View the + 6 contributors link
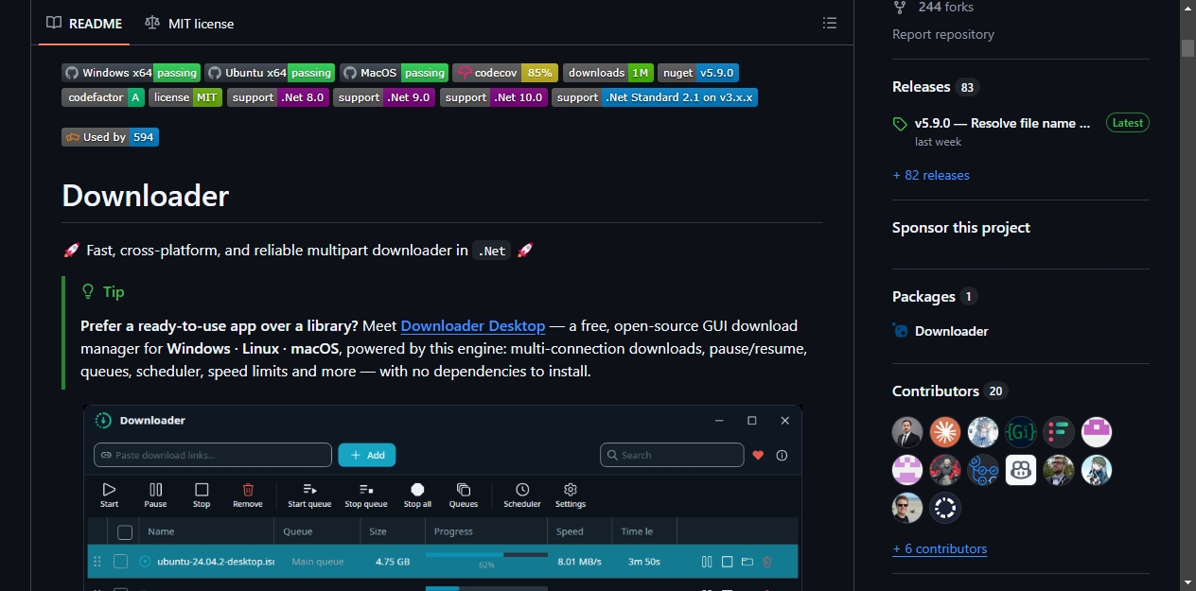 point(940,548)
